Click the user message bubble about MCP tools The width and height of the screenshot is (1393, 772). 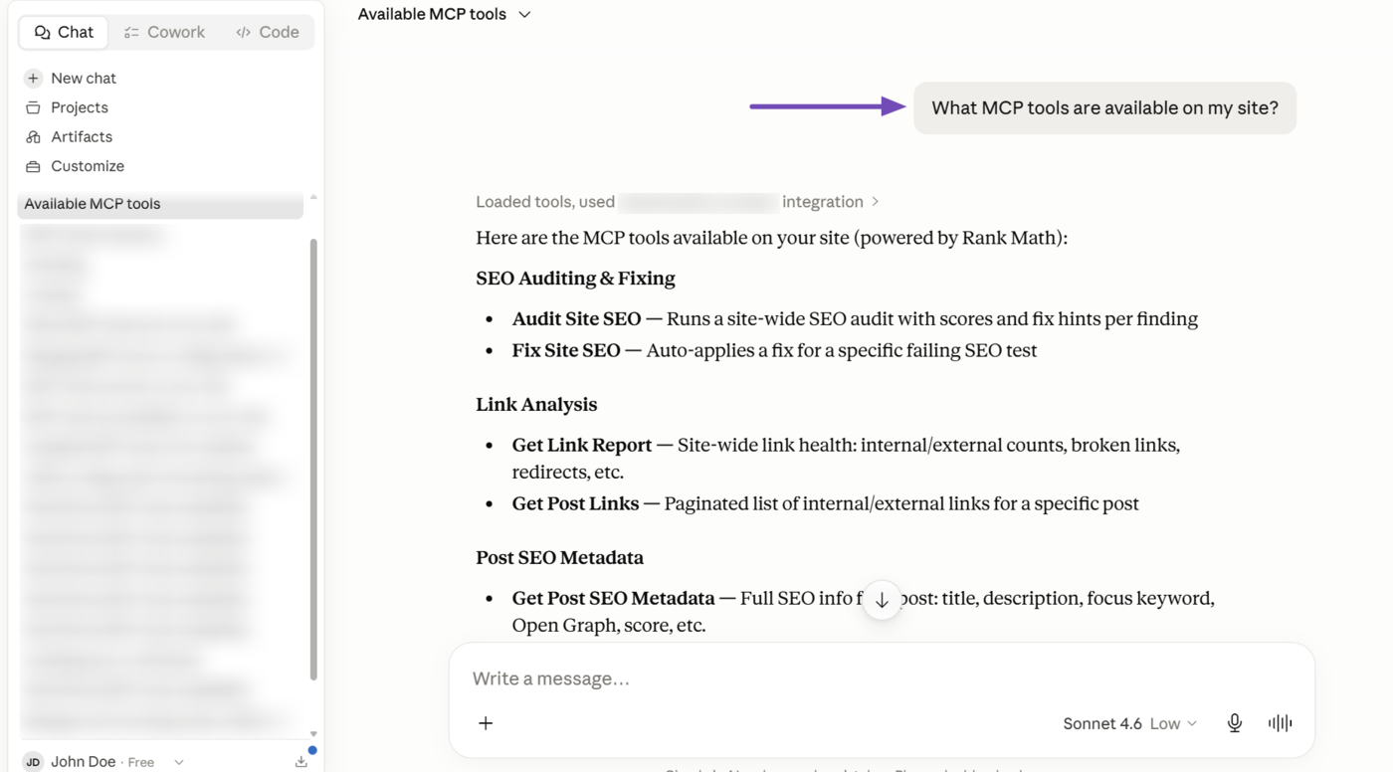1104,107
